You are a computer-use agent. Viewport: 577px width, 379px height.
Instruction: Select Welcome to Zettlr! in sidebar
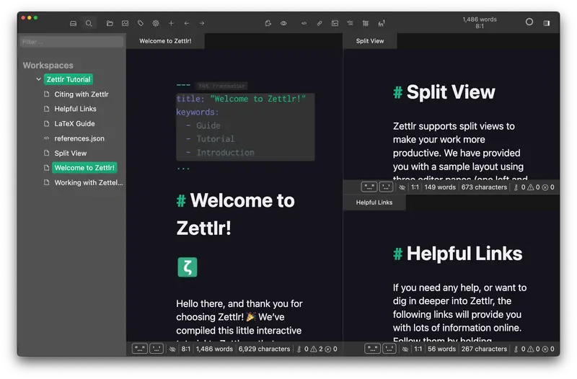pos(84,168)
